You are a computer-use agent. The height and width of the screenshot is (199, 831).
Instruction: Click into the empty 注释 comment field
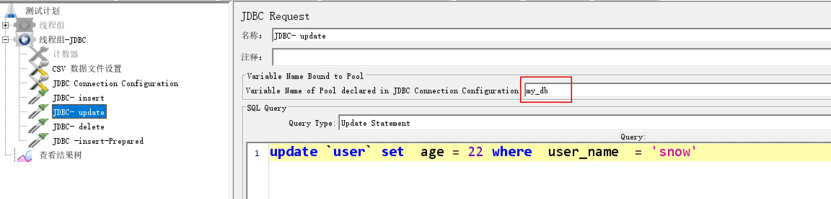[x=552, y=57]
